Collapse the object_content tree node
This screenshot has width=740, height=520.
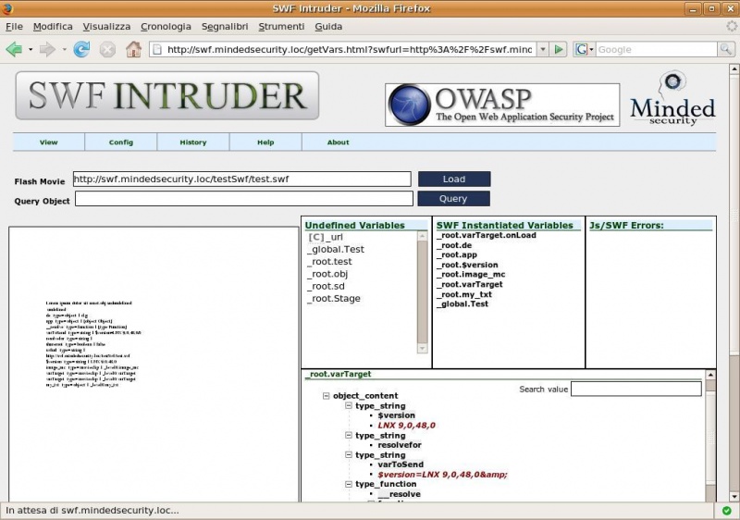coord(326,395)
